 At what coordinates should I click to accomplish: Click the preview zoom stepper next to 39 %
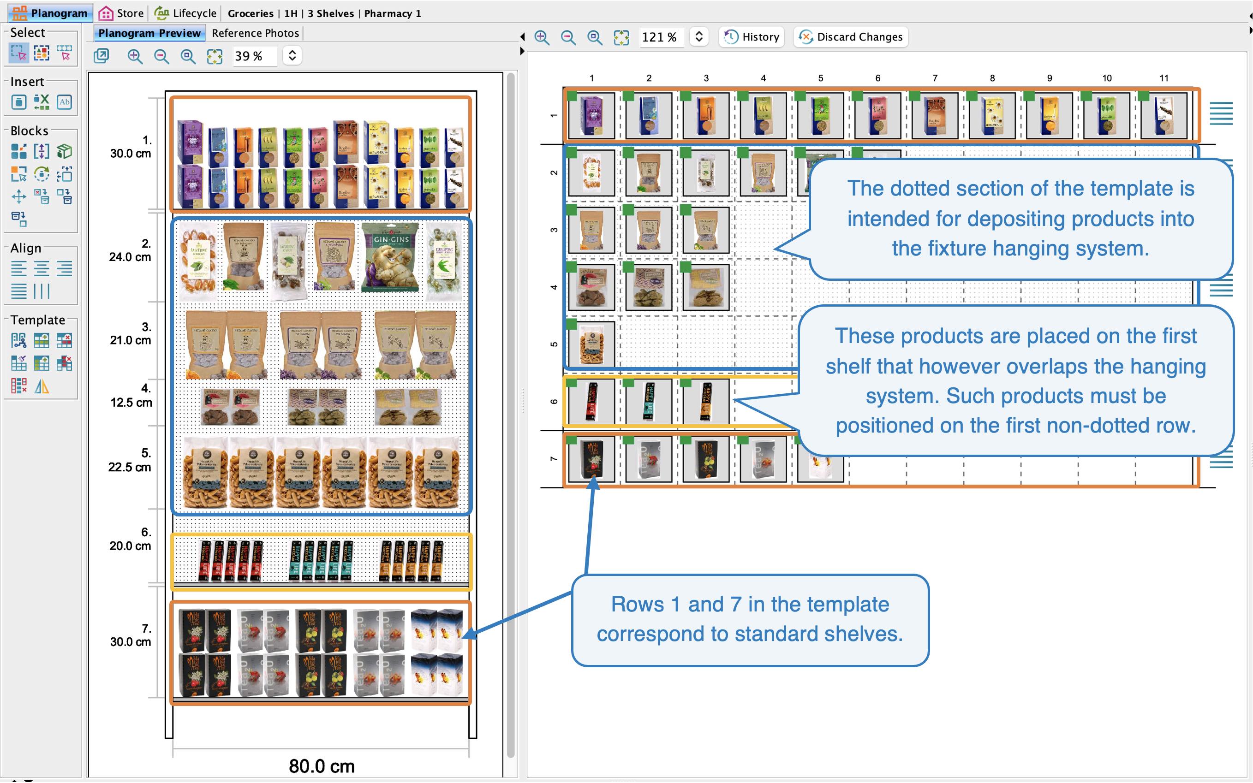292,55
